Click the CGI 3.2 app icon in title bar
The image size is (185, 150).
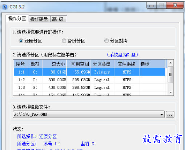click(5, 7)
